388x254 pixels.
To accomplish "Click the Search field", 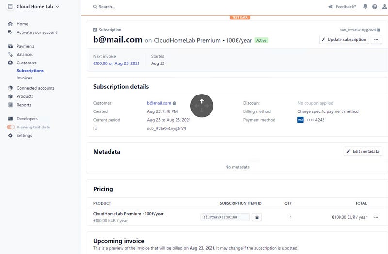I will [107, 7].
